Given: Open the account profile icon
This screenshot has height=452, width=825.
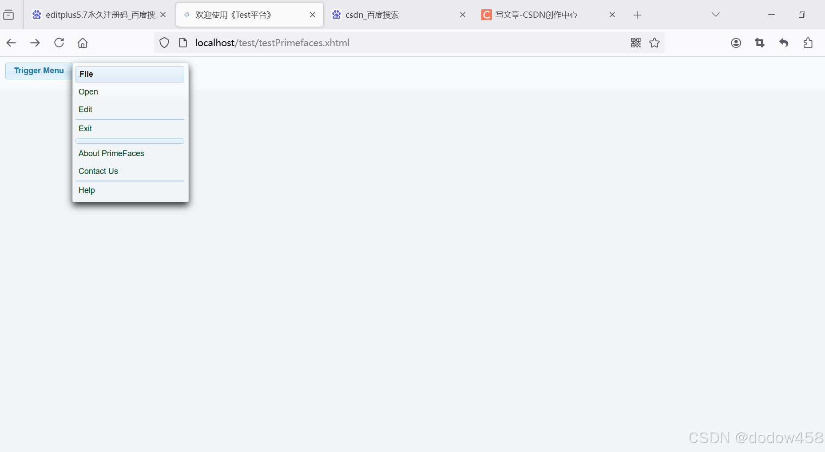Looking at the screenshot, I should (736, 43).
